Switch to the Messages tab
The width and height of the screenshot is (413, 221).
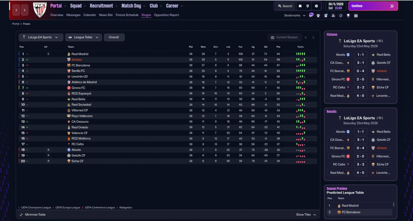tap(73, 15)
